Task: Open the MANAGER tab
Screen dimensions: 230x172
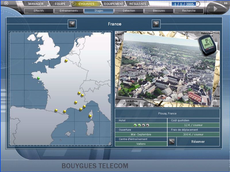Action: coord(36,4)
